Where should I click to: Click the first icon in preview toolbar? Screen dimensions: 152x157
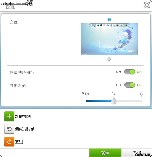(91, 25)
